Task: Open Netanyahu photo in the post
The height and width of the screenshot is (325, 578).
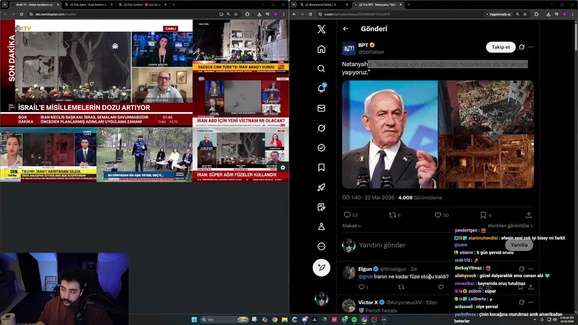Action: (x=390, y=134)
